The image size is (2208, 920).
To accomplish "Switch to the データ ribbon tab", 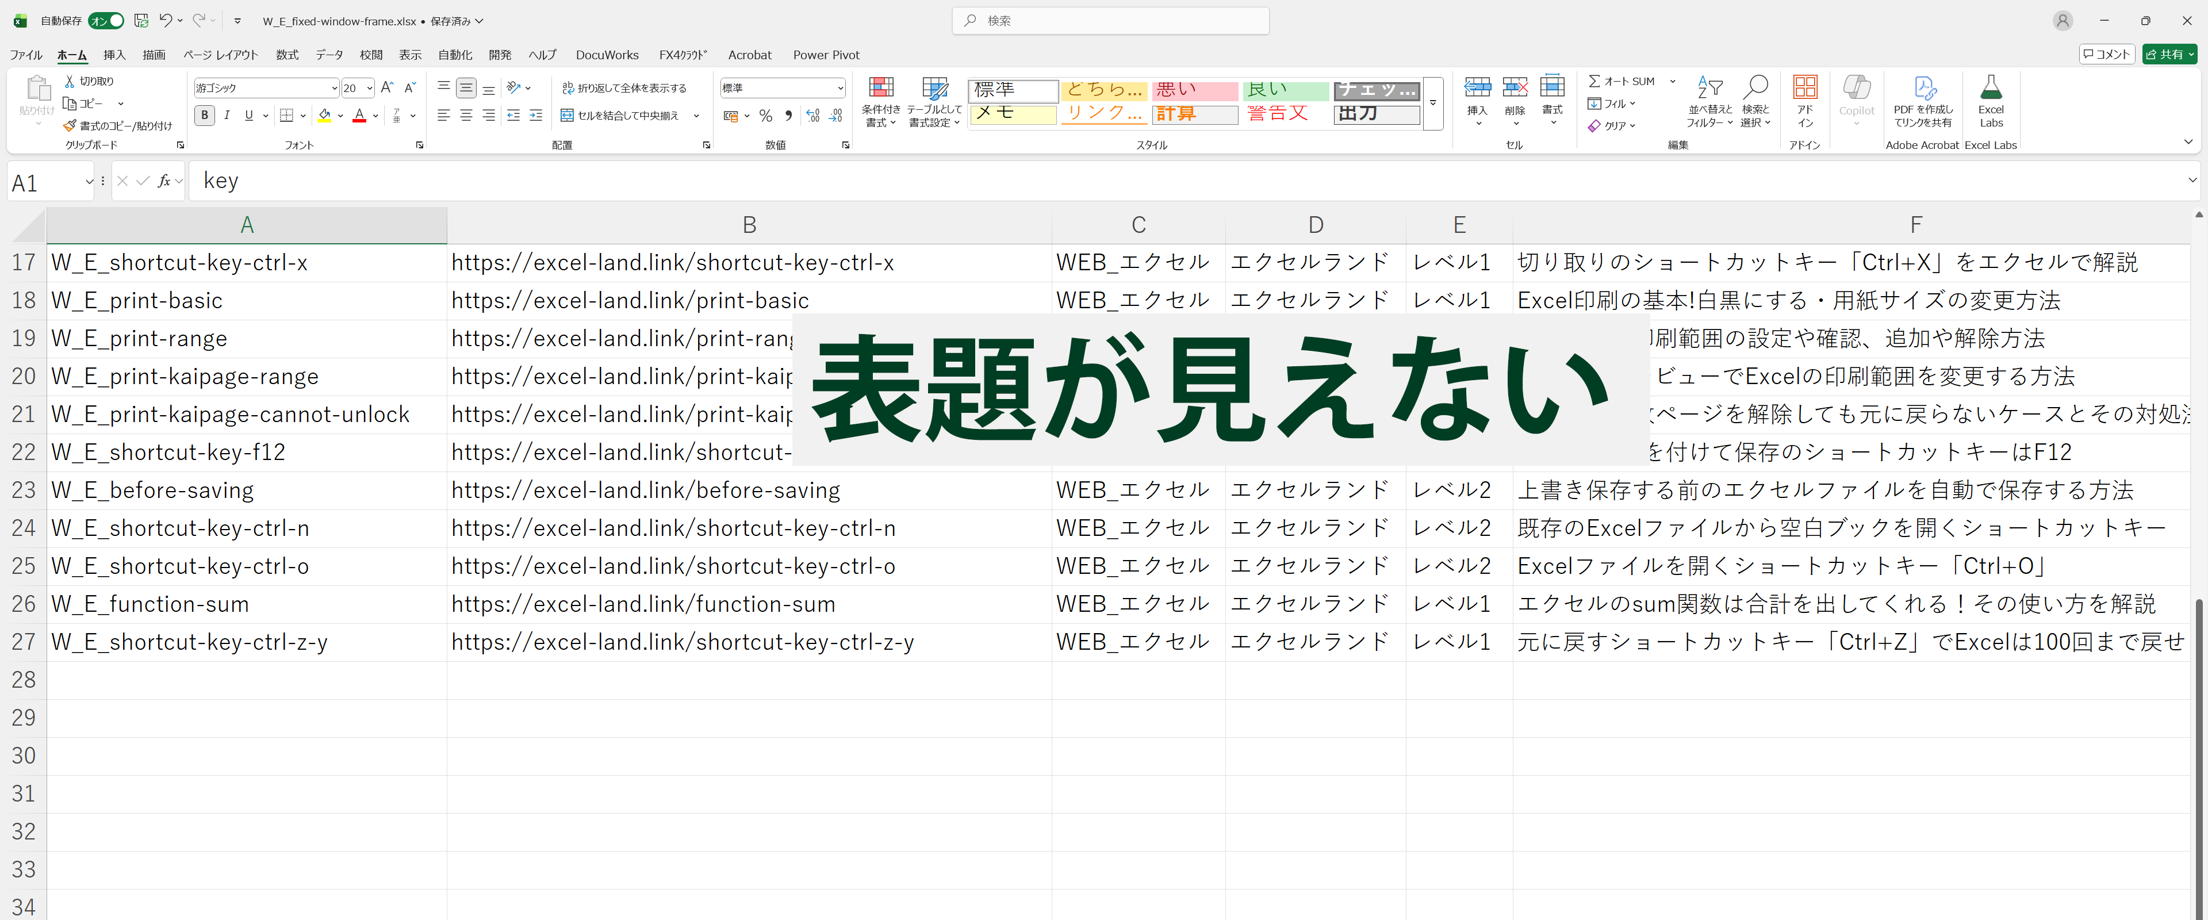I will click(x=328, y=55).
